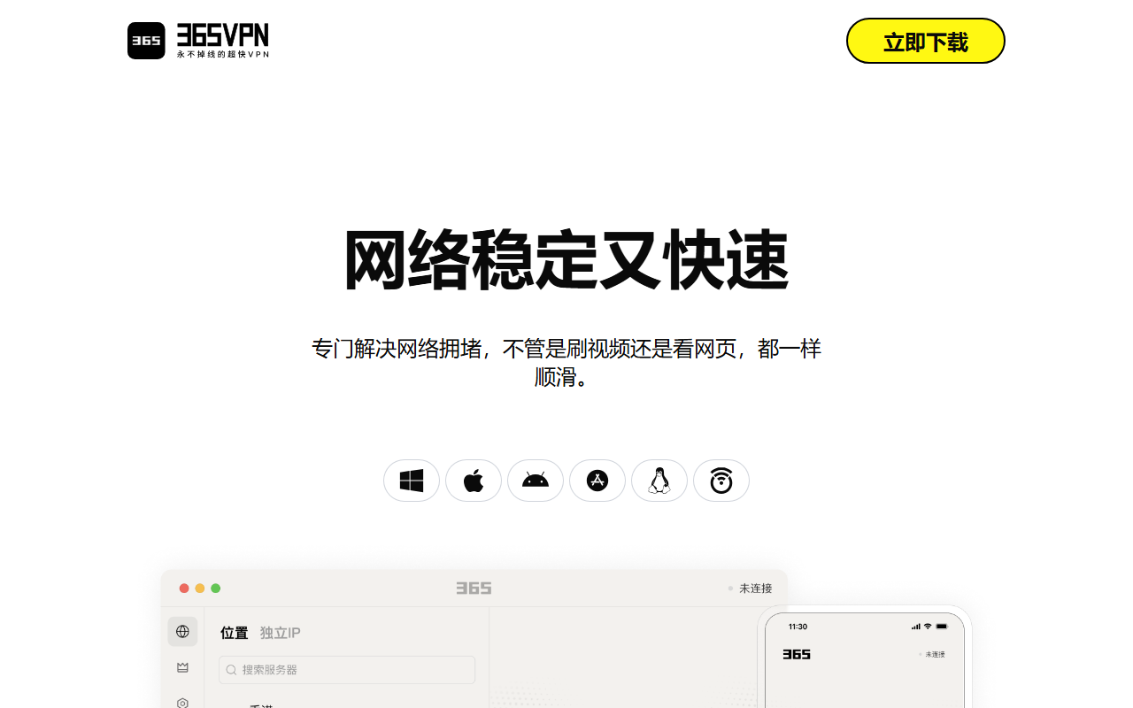1133x708 pixels.
Task: Select the Apple macOS download icon
Action: pyautogui.click(x=474, y=481)
